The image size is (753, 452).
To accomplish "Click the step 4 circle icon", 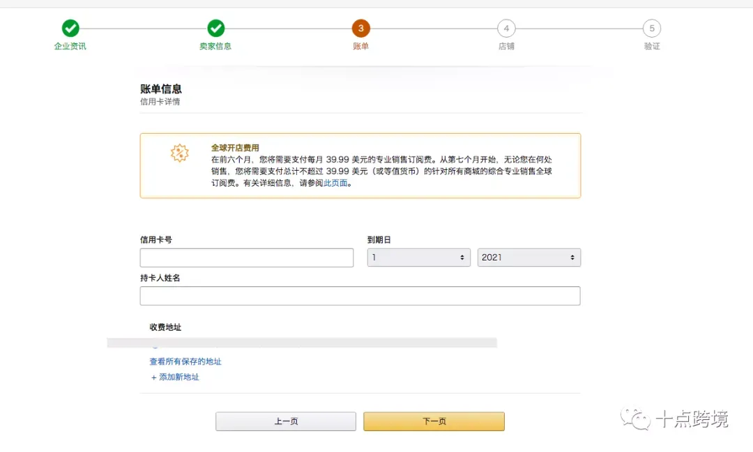I will pyautogui.click(x=506, y=29).
